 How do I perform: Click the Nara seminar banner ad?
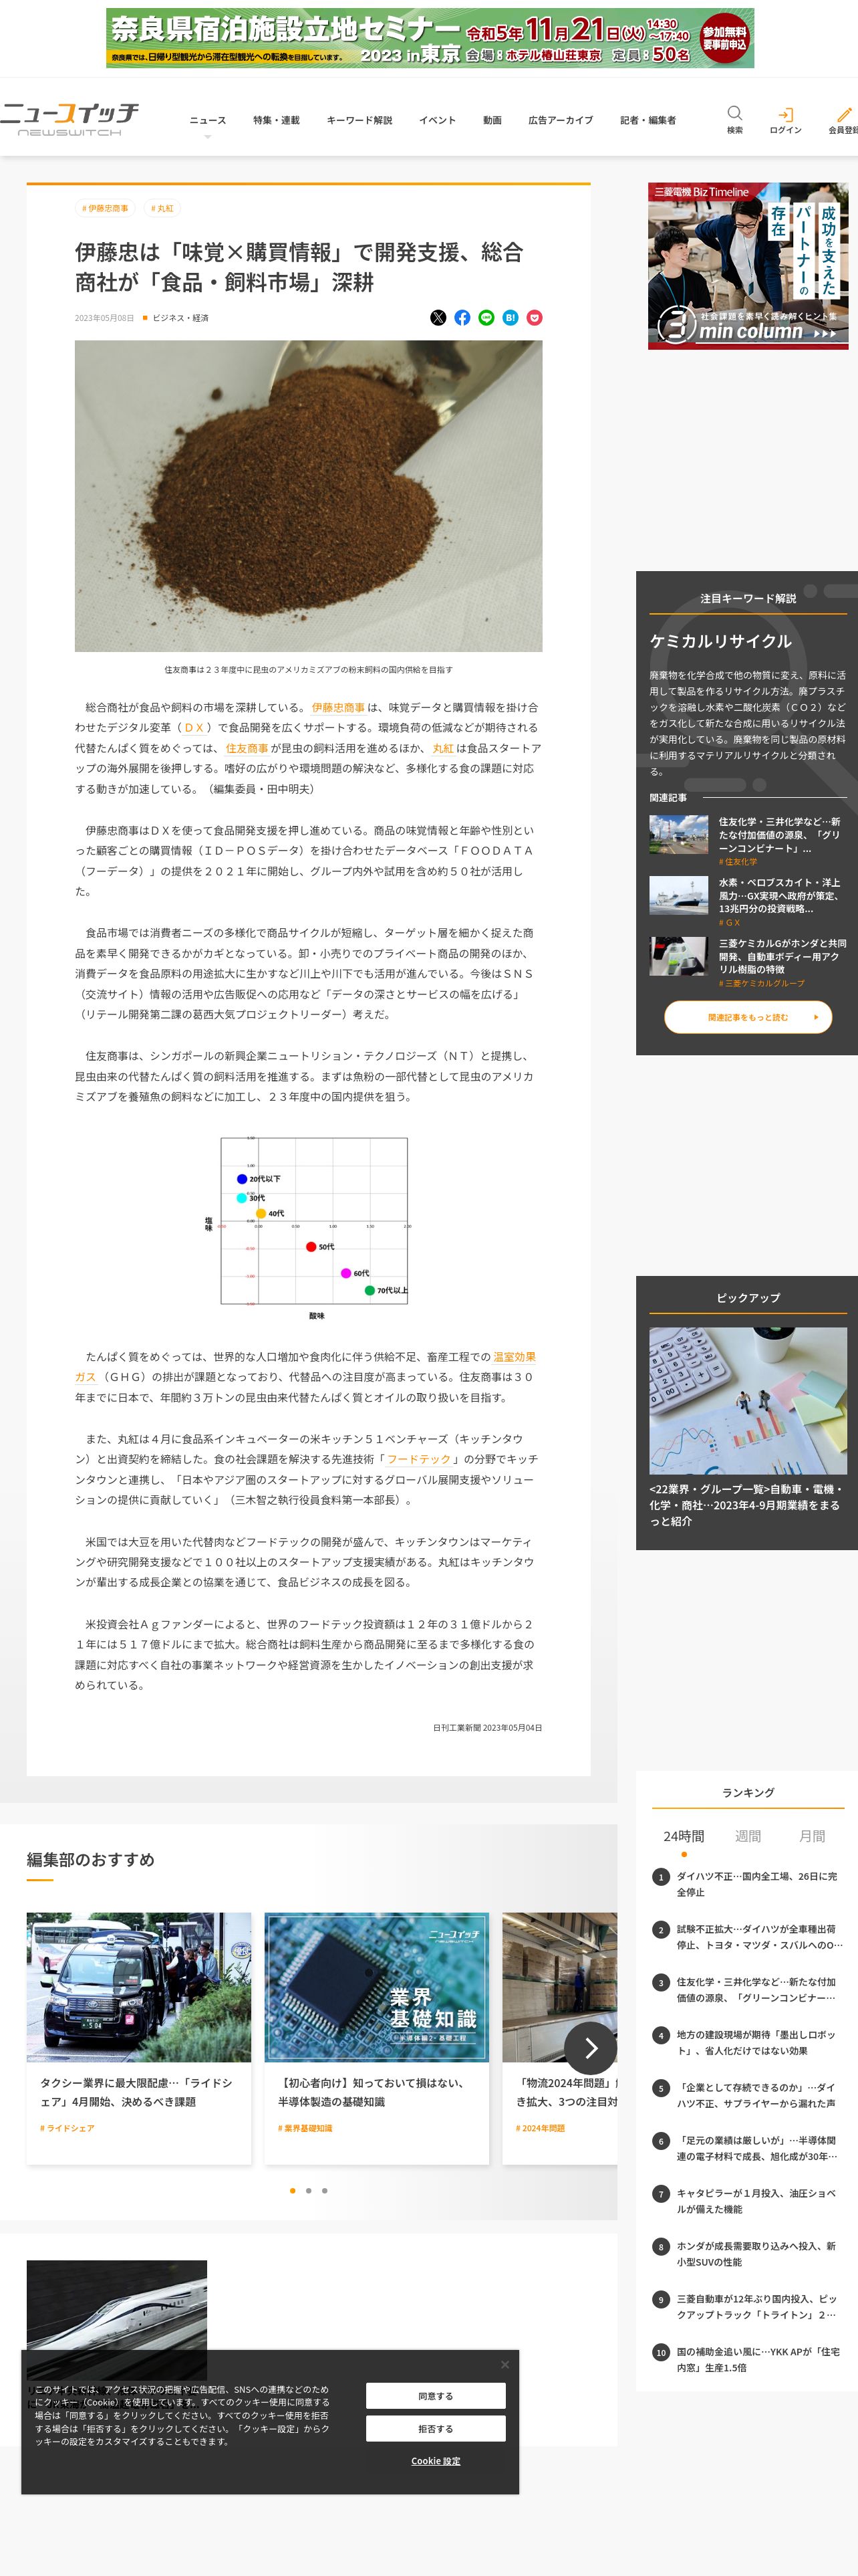pos(430,38)
